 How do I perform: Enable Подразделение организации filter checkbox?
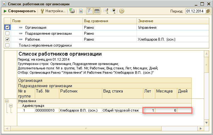pyautogui.click(x=8, y=33)
